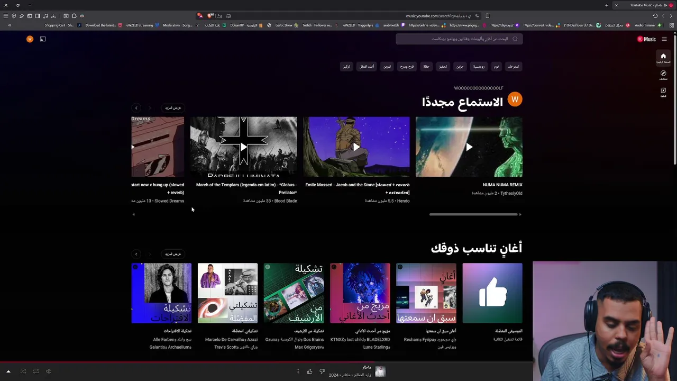
Task: Open the تشكيلتي المفضلة Supermix thumbnail
Action: tap(228, 293)
